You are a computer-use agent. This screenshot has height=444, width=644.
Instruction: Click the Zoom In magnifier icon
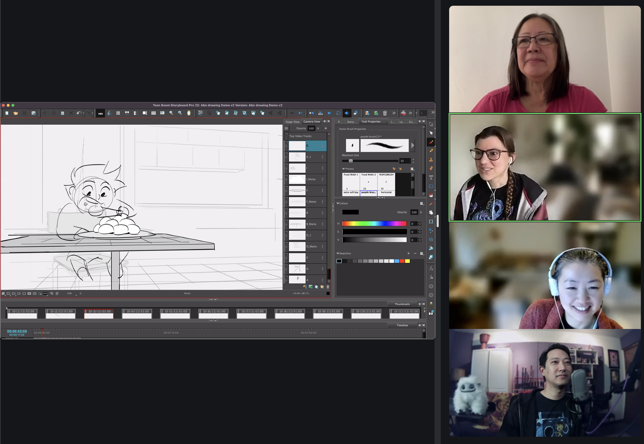[x=180, y=113]
